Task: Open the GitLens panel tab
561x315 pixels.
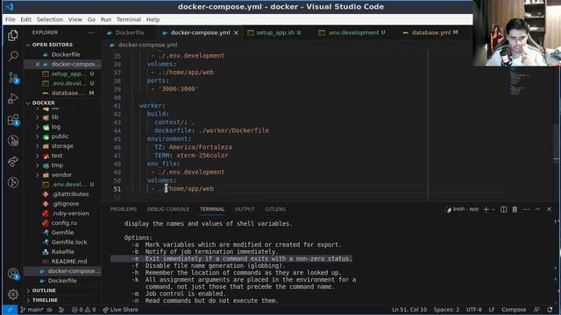Action: (x=275, y=209)
